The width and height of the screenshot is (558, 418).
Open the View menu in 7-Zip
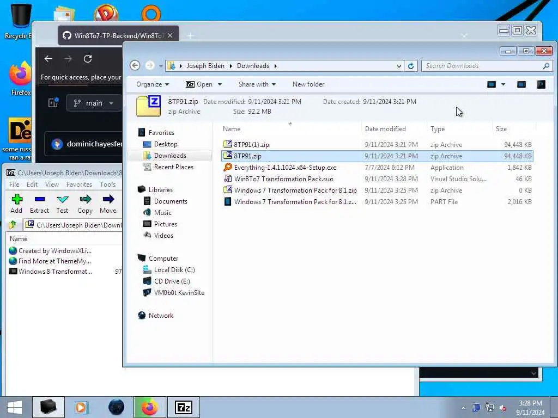(52, 184)
